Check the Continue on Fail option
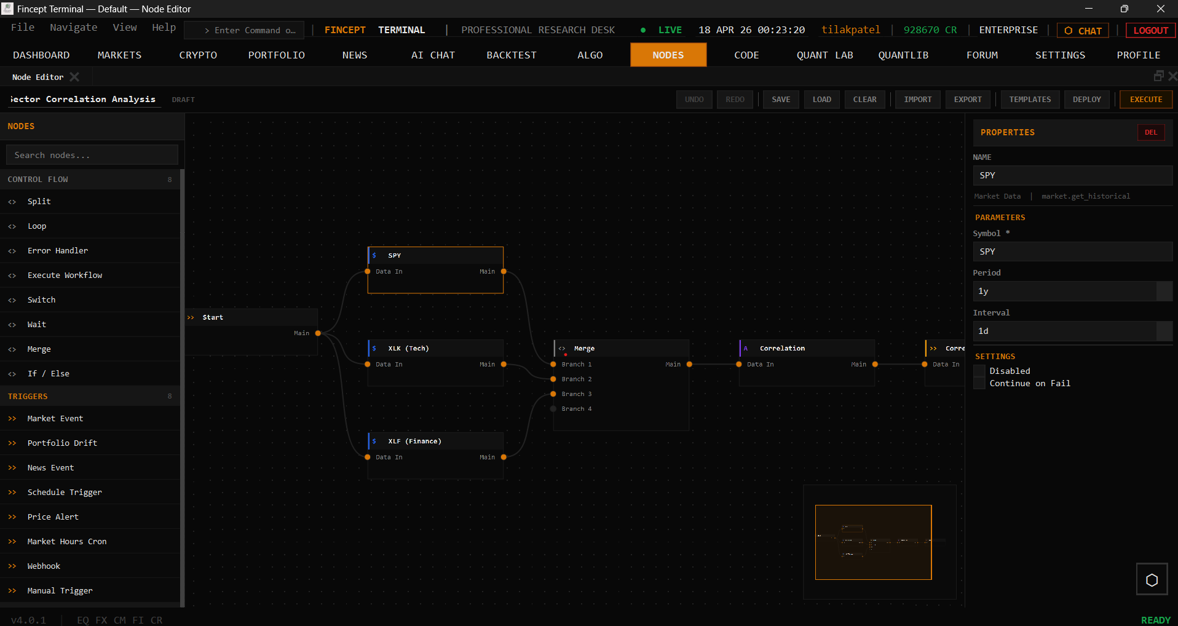Screen dimensions: 1178x626 979,382
